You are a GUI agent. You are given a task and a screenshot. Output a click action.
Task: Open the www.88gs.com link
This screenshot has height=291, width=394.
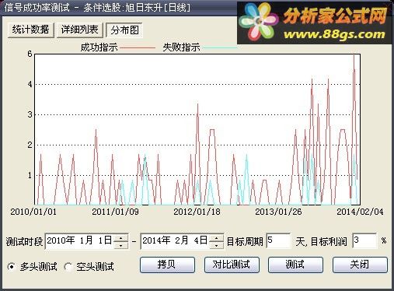point(334,34)
